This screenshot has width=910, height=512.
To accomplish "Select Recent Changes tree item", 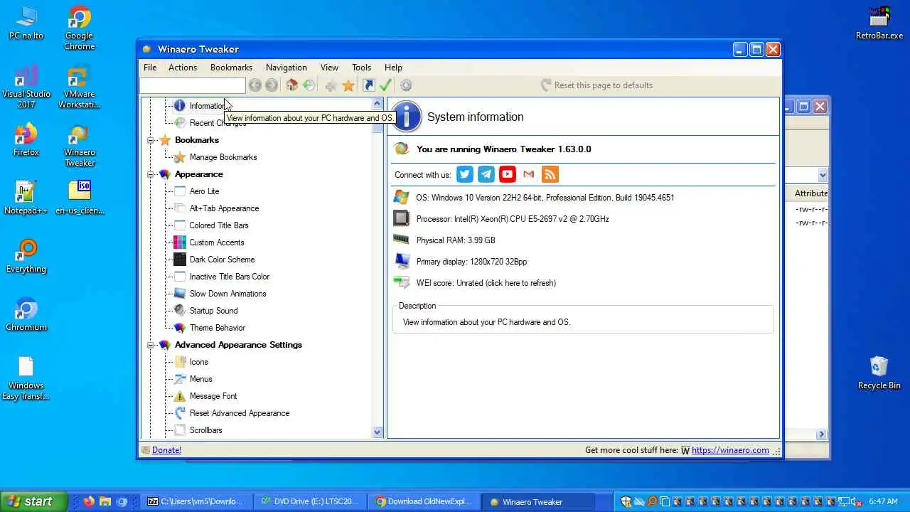I will [218, 123].
